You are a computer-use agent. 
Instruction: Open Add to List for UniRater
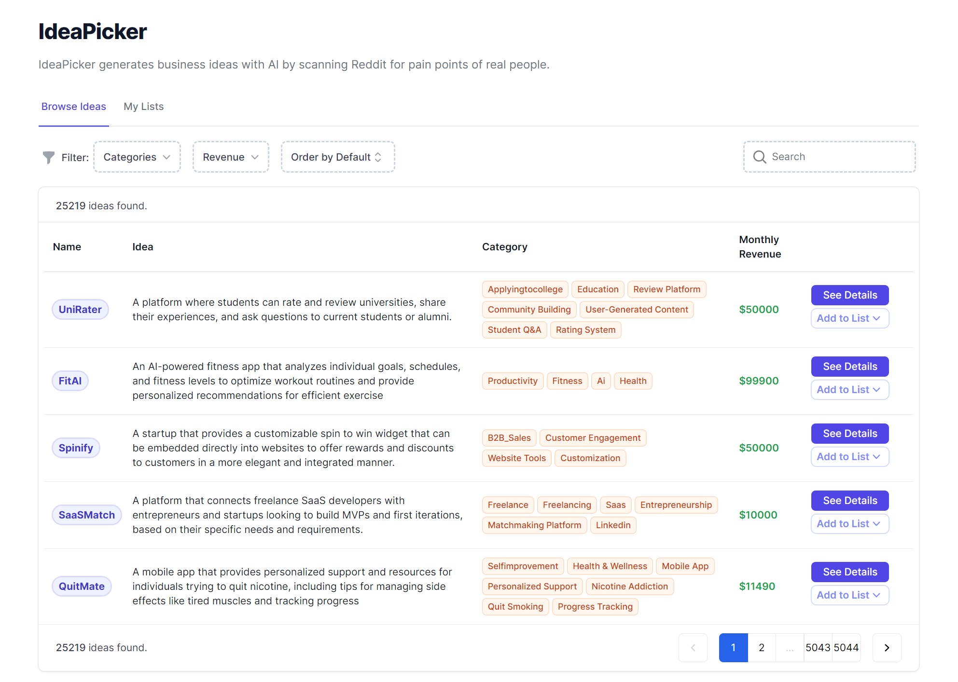[849, 318]
